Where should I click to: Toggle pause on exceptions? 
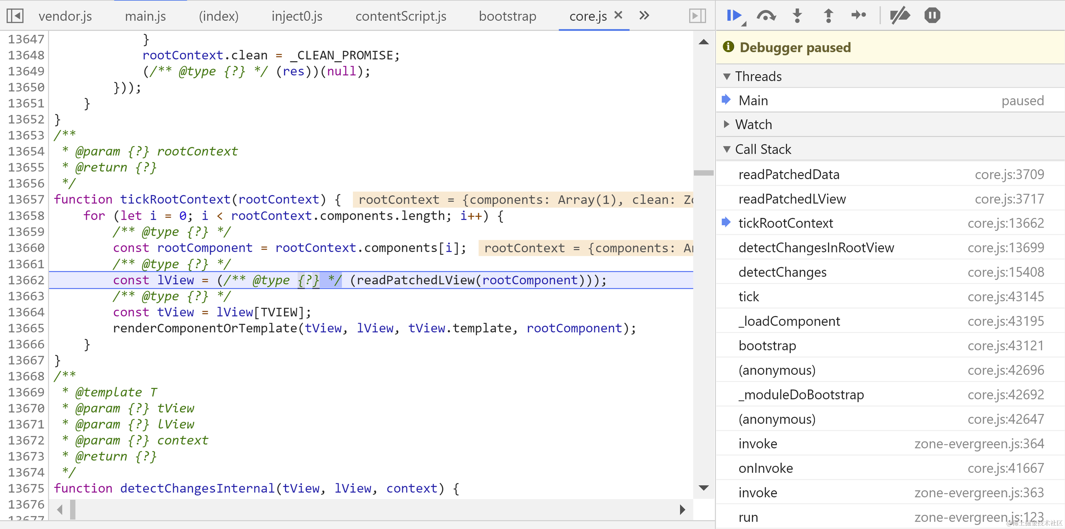[932, 16]
